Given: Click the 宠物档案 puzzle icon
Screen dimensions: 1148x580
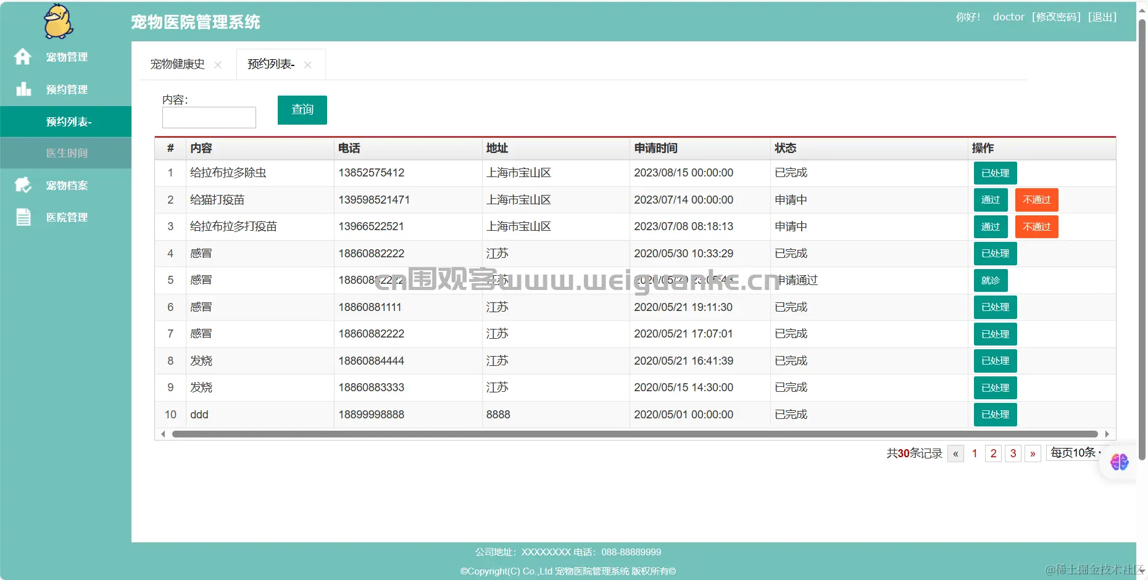Looking at the screenshot, I should click(x=23, y=185).
